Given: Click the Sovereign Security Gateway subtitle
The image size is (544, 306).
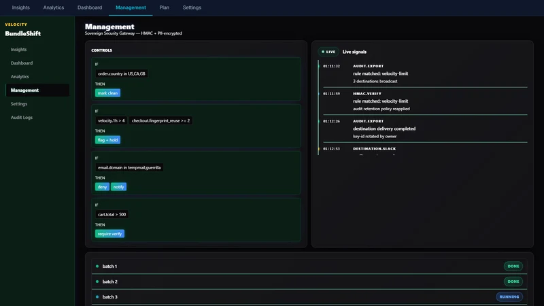Looking at the screenshot, I should coord(133,33).
